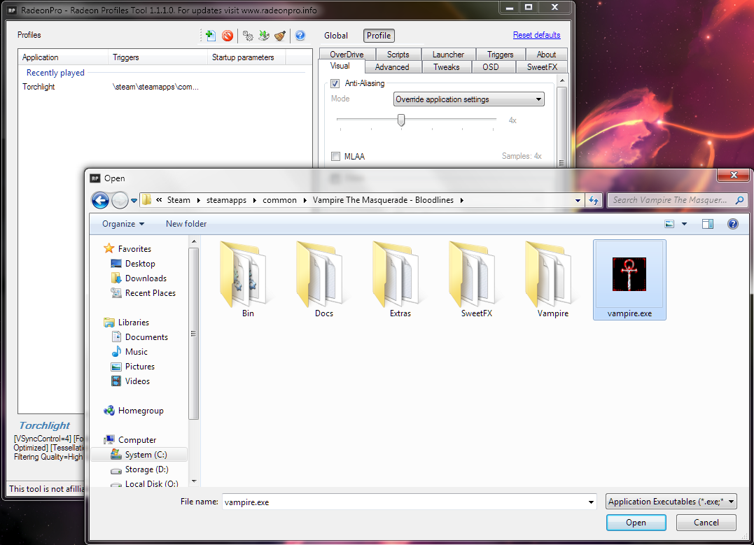Open the Triggers tab
754x545 pixels.
tap(500, 55)
